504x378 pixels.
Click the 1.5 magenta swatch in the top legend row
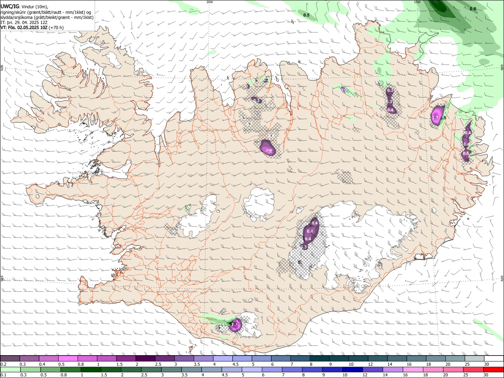(x=126, y=359)
